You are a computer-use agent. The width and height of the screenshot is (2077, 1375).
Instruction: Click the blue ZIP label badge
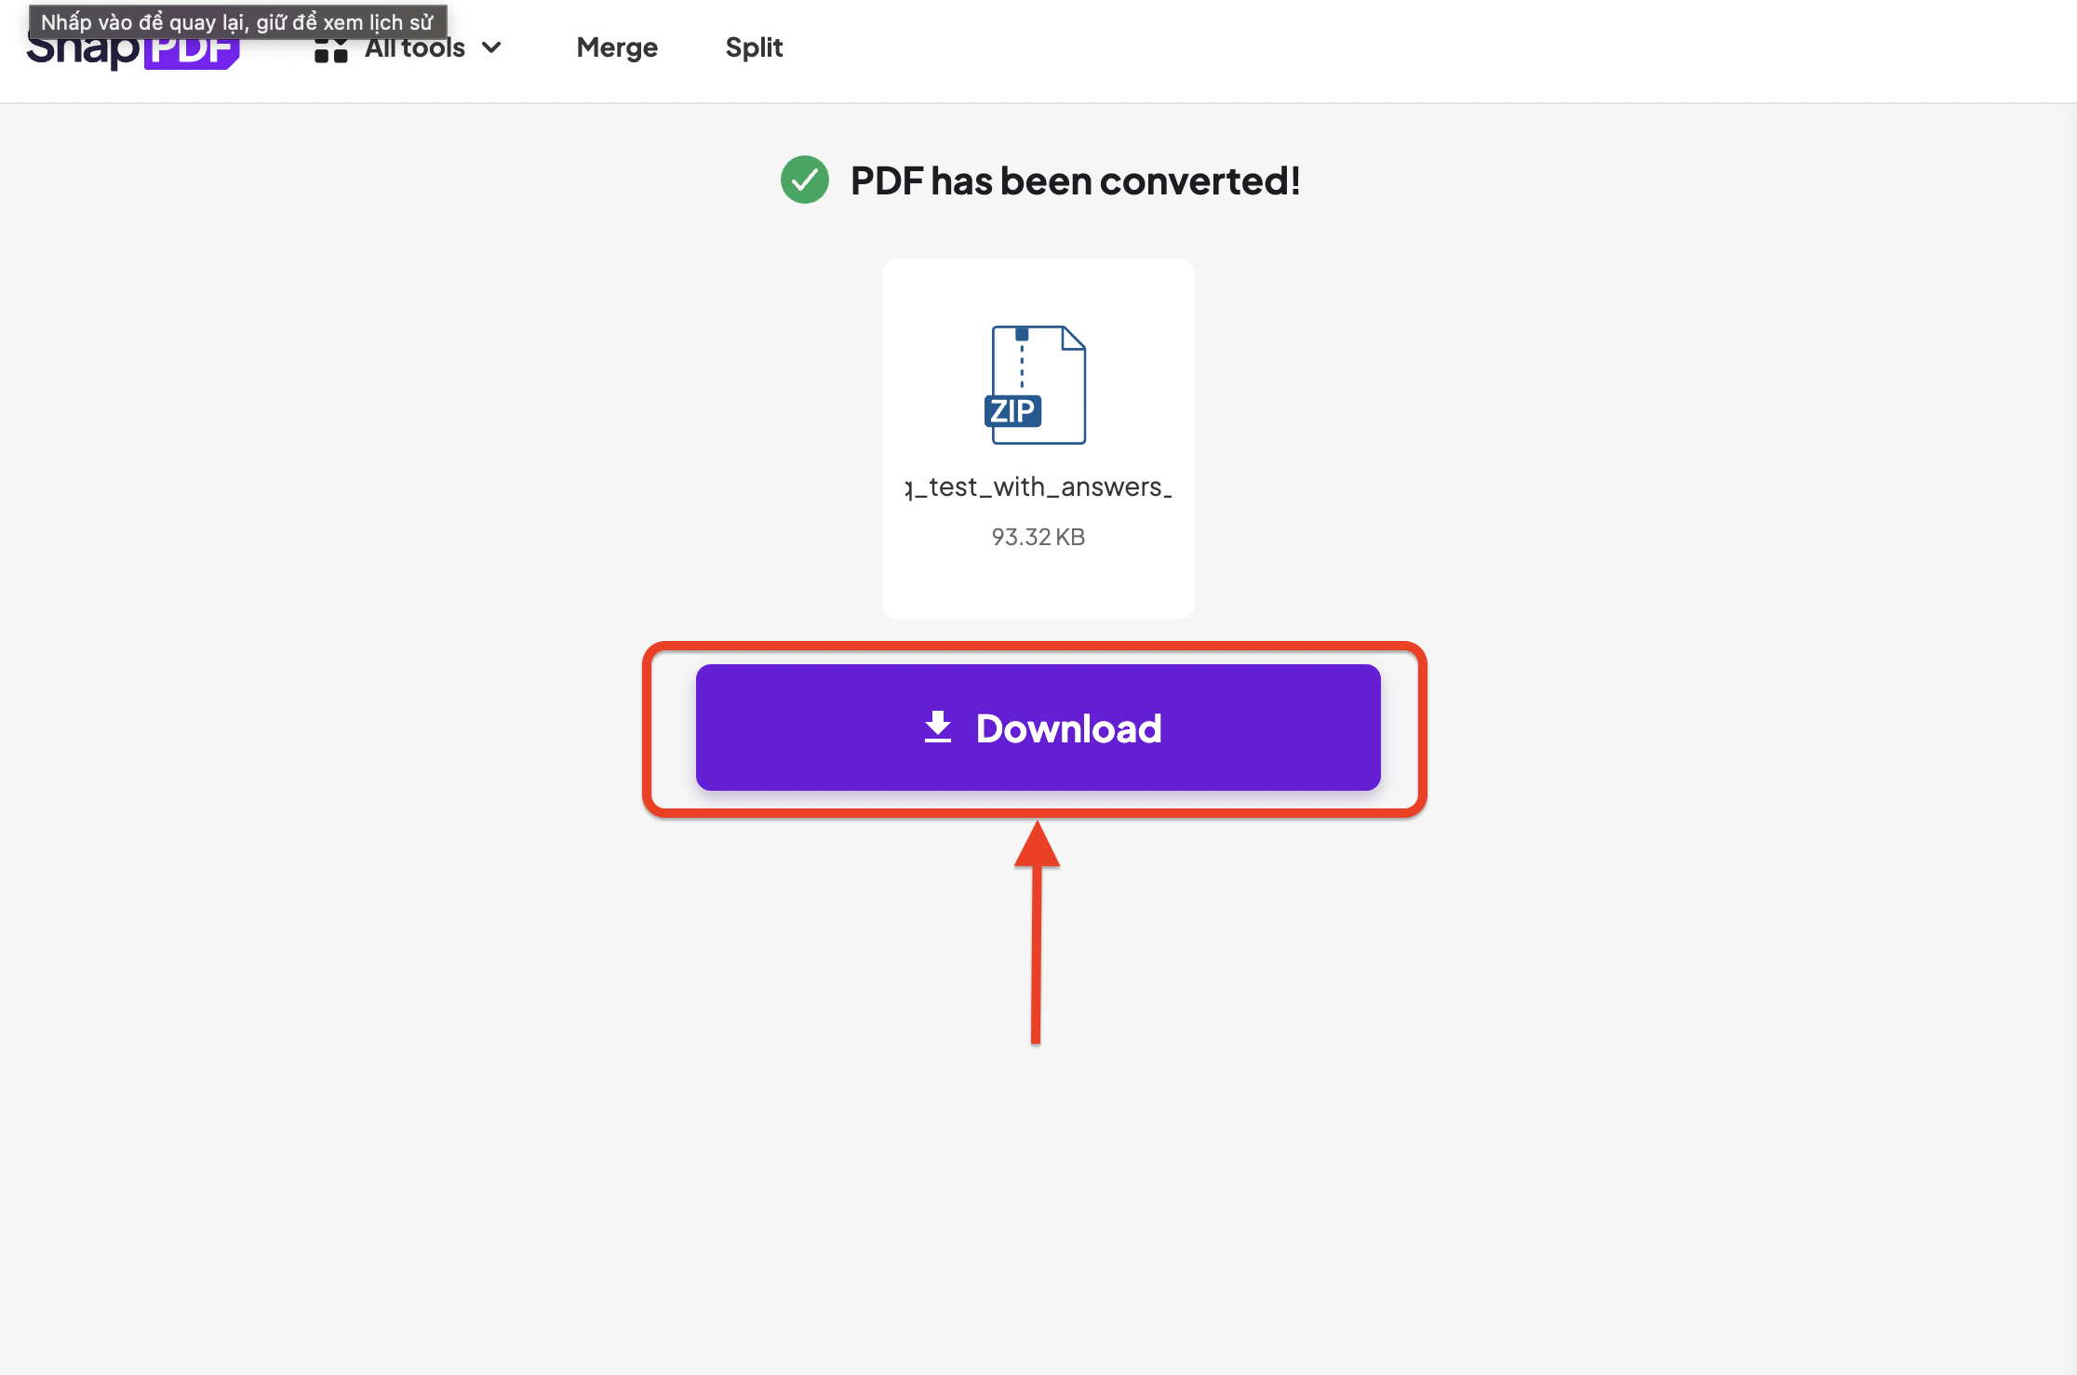[1012, 410]
